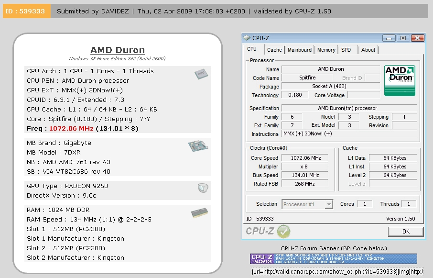
Task: Click the Package Socket A (462) field
Action: (331, 86)
